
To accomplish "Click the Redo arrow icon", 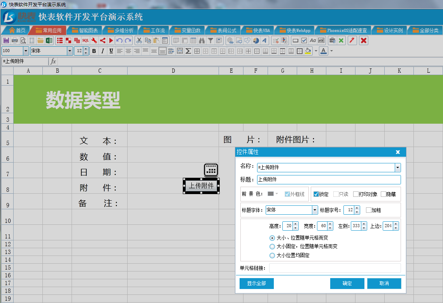I will [128, 40].
